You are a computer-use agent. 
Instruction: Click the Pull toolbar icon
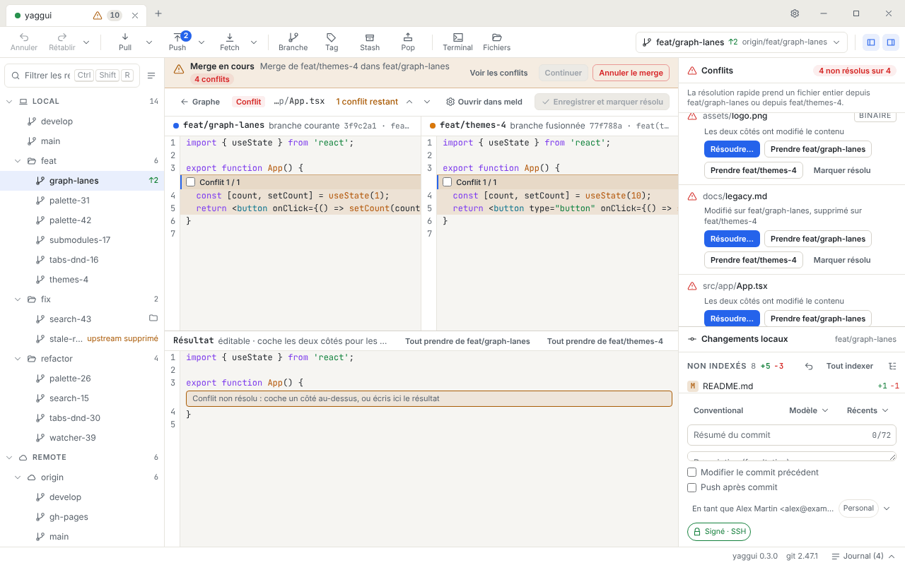[125, 42]
